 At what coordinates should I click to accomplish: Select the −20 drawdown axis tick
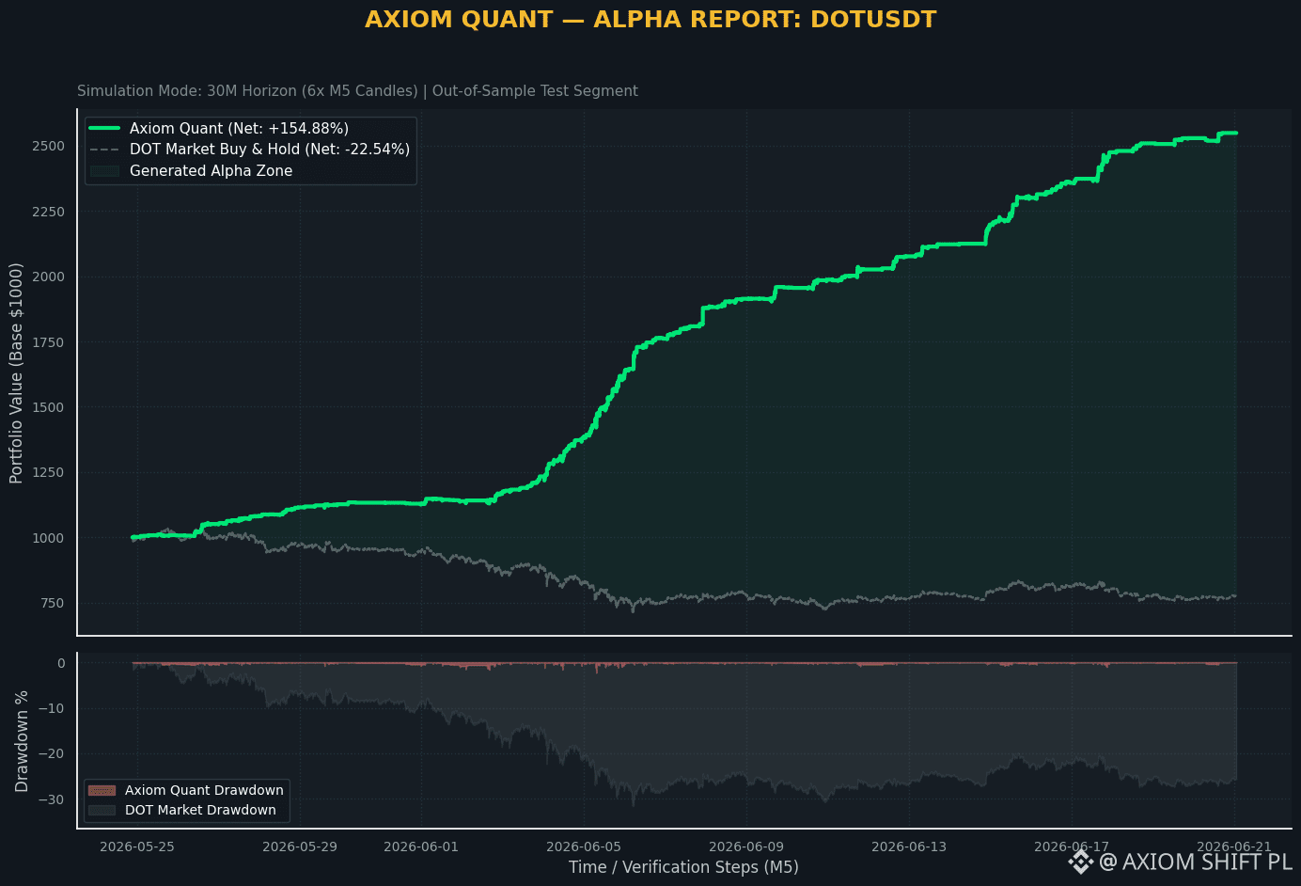[53, 754]
